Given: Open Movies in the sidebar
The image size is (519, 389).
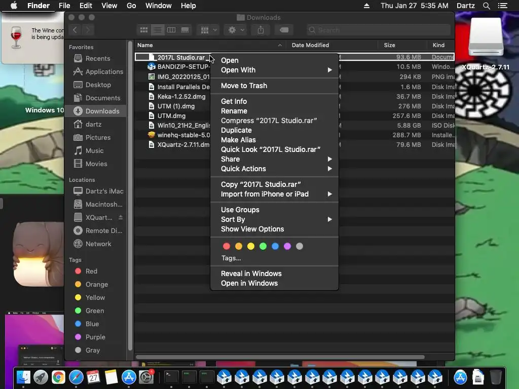Looking at the screenshot, I should pyautogui.click(x=96, y=164).
